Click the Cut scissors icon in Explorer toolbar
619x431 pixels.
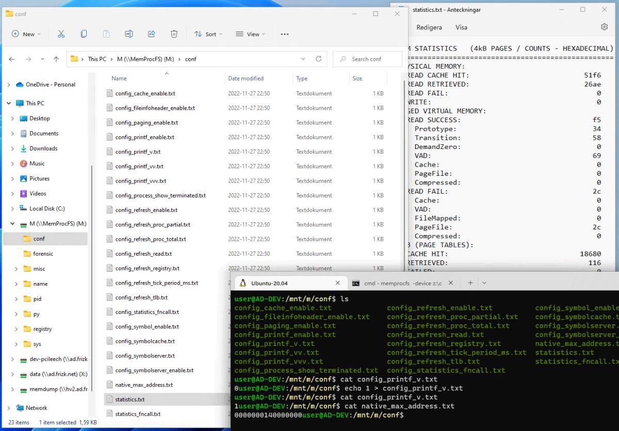click(x=61, y=34)
